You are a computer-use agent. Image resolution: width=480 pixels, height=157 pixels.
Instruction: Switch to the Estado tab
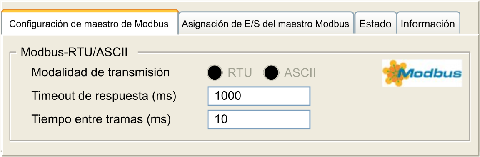(375, 24)
